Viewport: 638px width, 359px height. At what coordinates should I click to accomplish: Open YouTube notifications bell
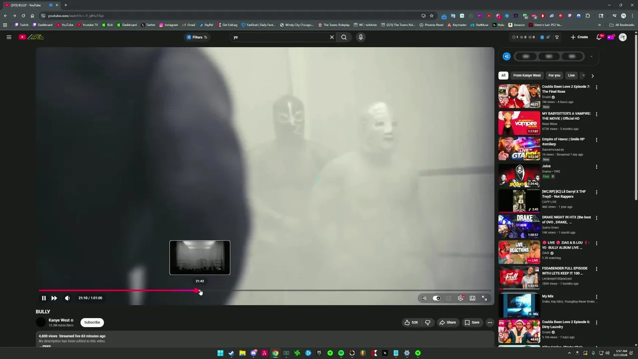pos(600,37)
